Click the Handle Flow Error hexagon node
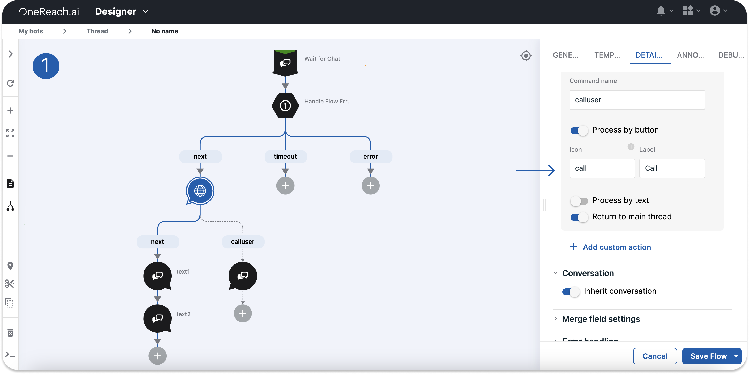 [x=285, y=106]
